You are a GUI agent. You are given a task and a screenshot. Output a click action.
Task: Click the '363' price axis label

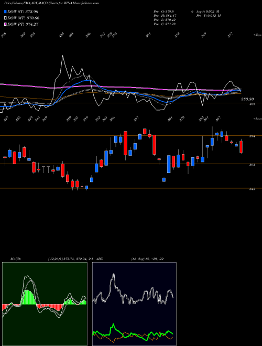click(252, 165)
